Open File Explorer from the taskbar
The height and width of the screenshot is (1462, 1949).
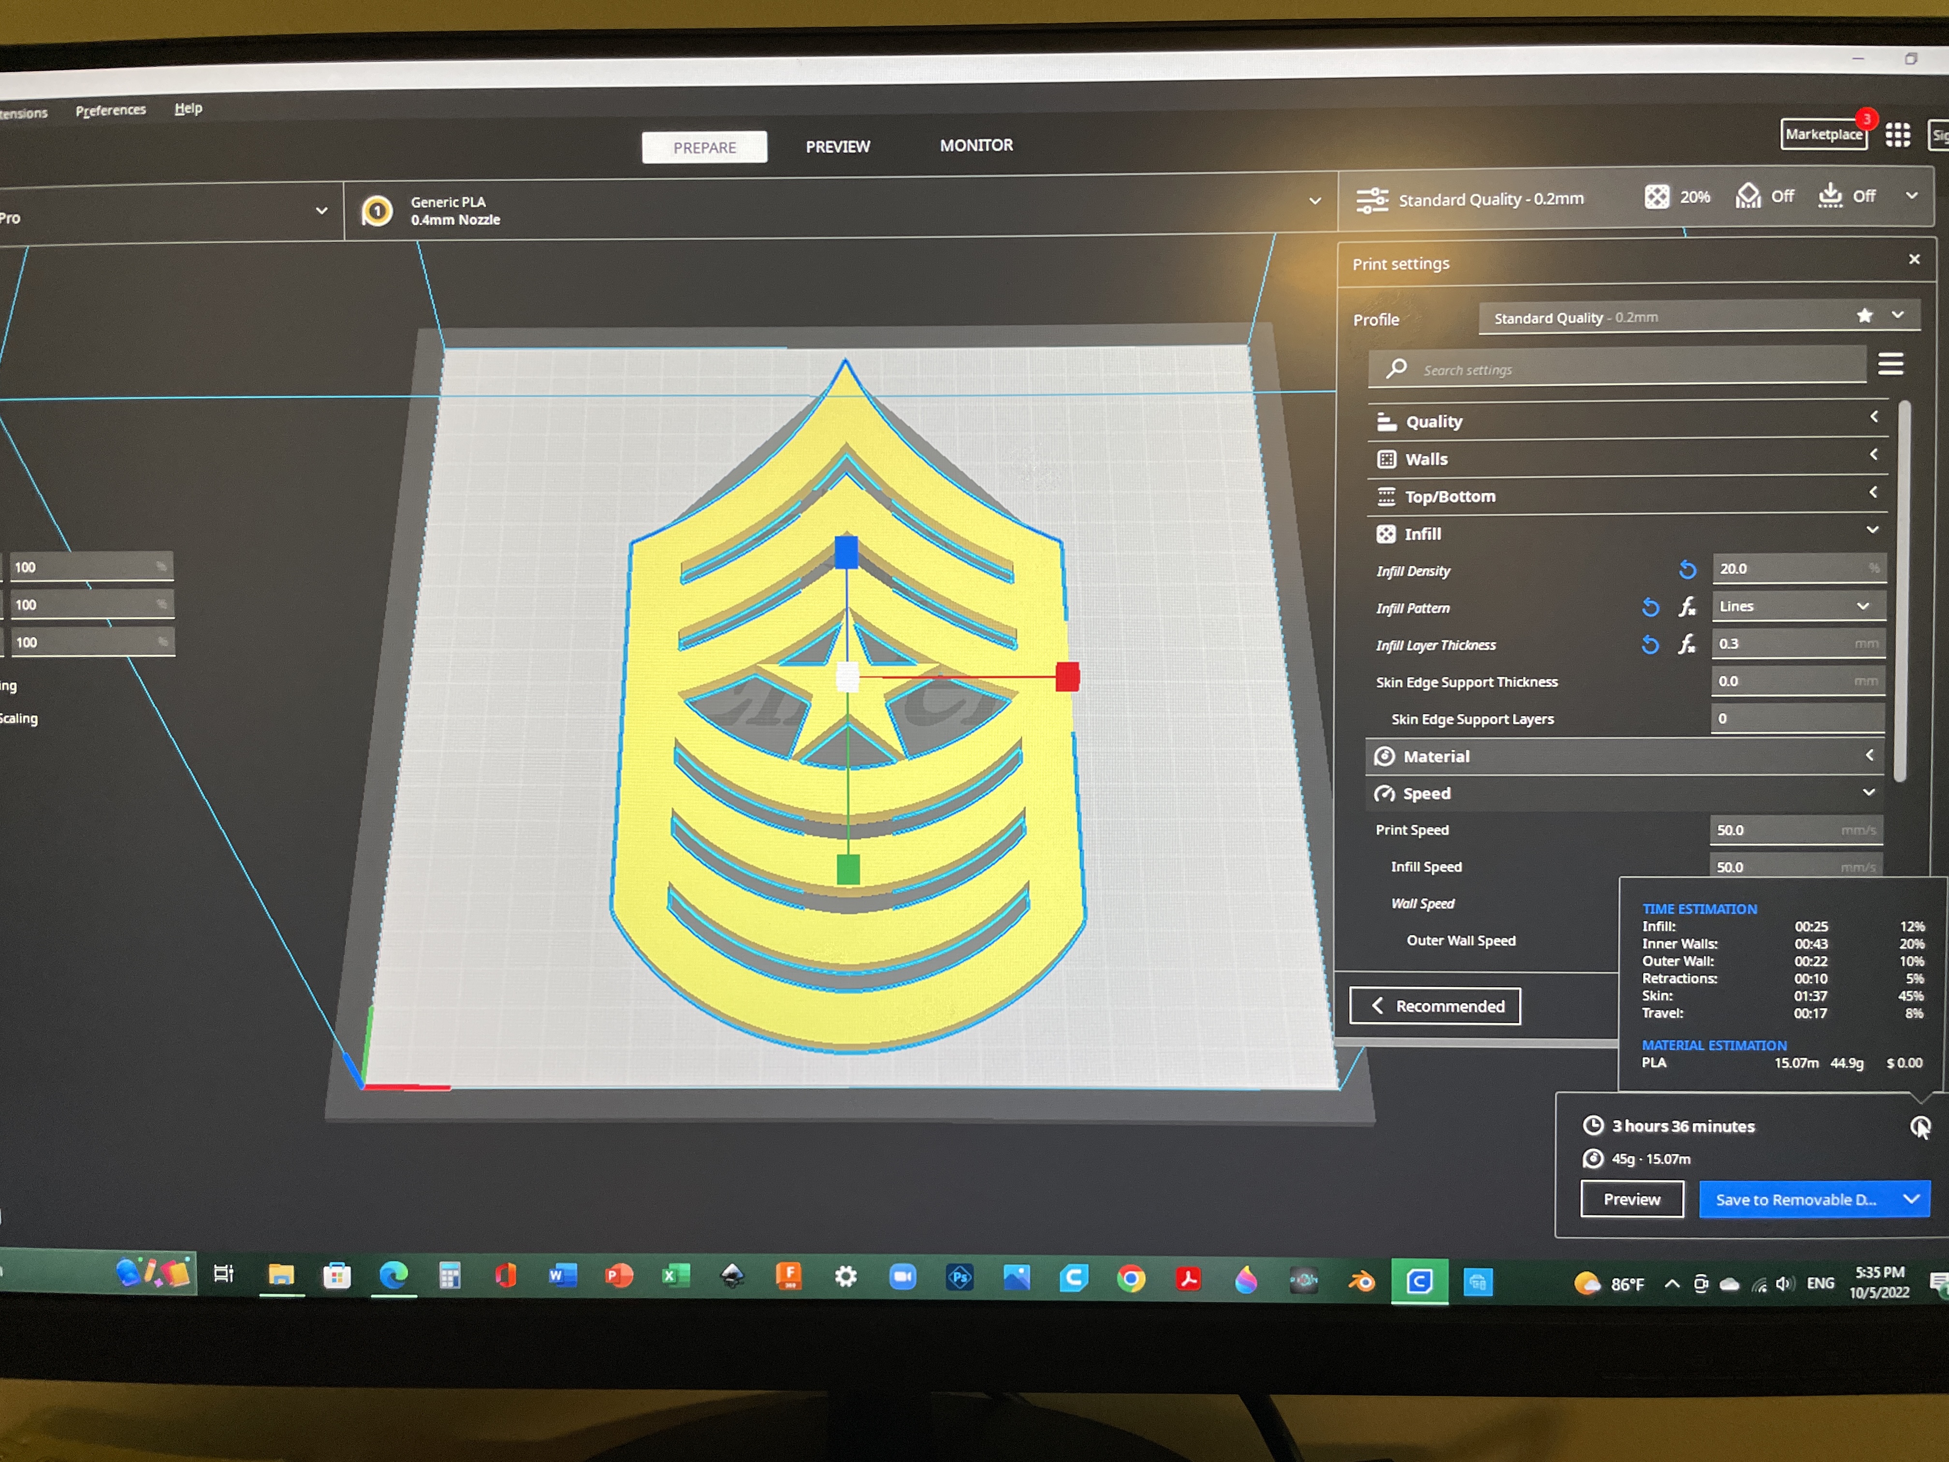[281, 1274]
